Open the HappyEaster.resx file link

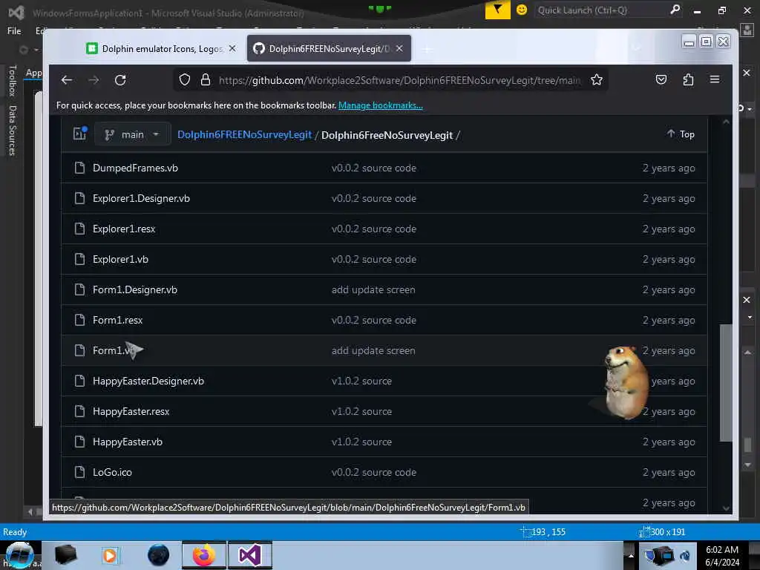(x=131, y=411)
